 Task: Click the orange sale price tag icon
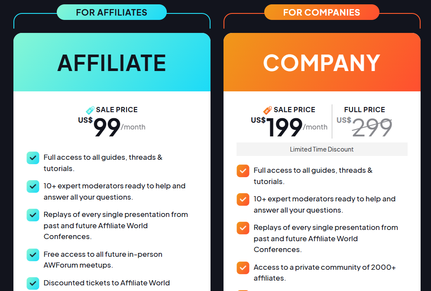pyautogui.click(x=267, y=110)
